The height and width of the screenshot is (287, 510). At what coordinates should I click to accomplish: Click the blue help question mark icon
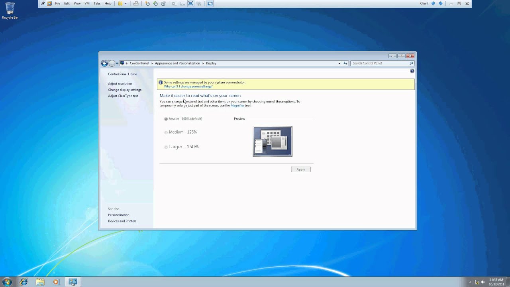tap(412, 71)
